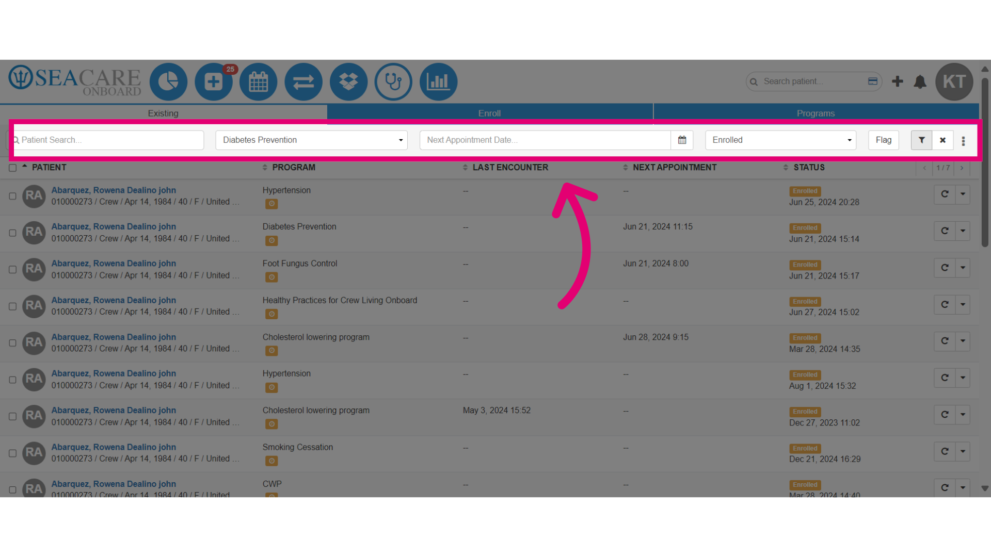This screenshot has height=557, width=991.
Task: Open the Enrolled status dropdown
Action: point(780,140)
